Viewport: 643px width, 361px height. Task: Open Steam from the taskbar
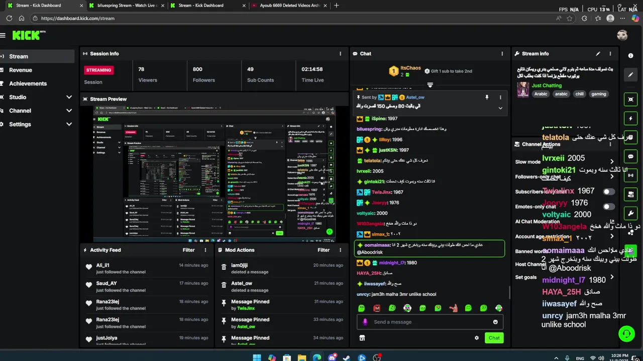tap(347, 358)
